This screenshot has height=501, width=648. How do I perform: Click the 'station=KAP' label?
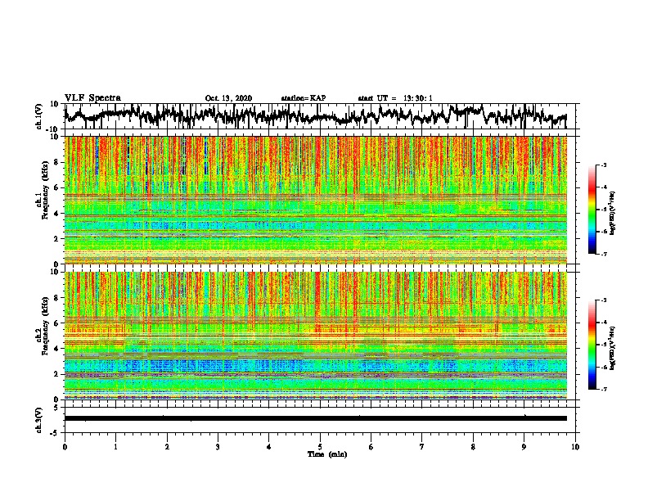[304, 98]
